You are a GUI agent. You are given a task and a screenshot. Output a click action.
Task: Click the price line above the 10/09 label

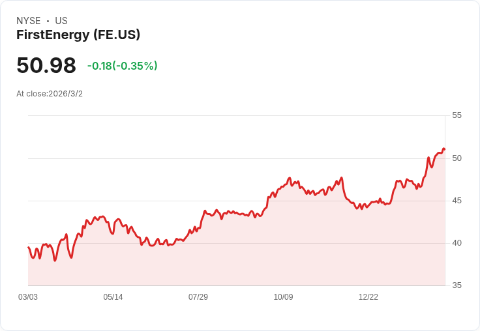click(283, 186)
